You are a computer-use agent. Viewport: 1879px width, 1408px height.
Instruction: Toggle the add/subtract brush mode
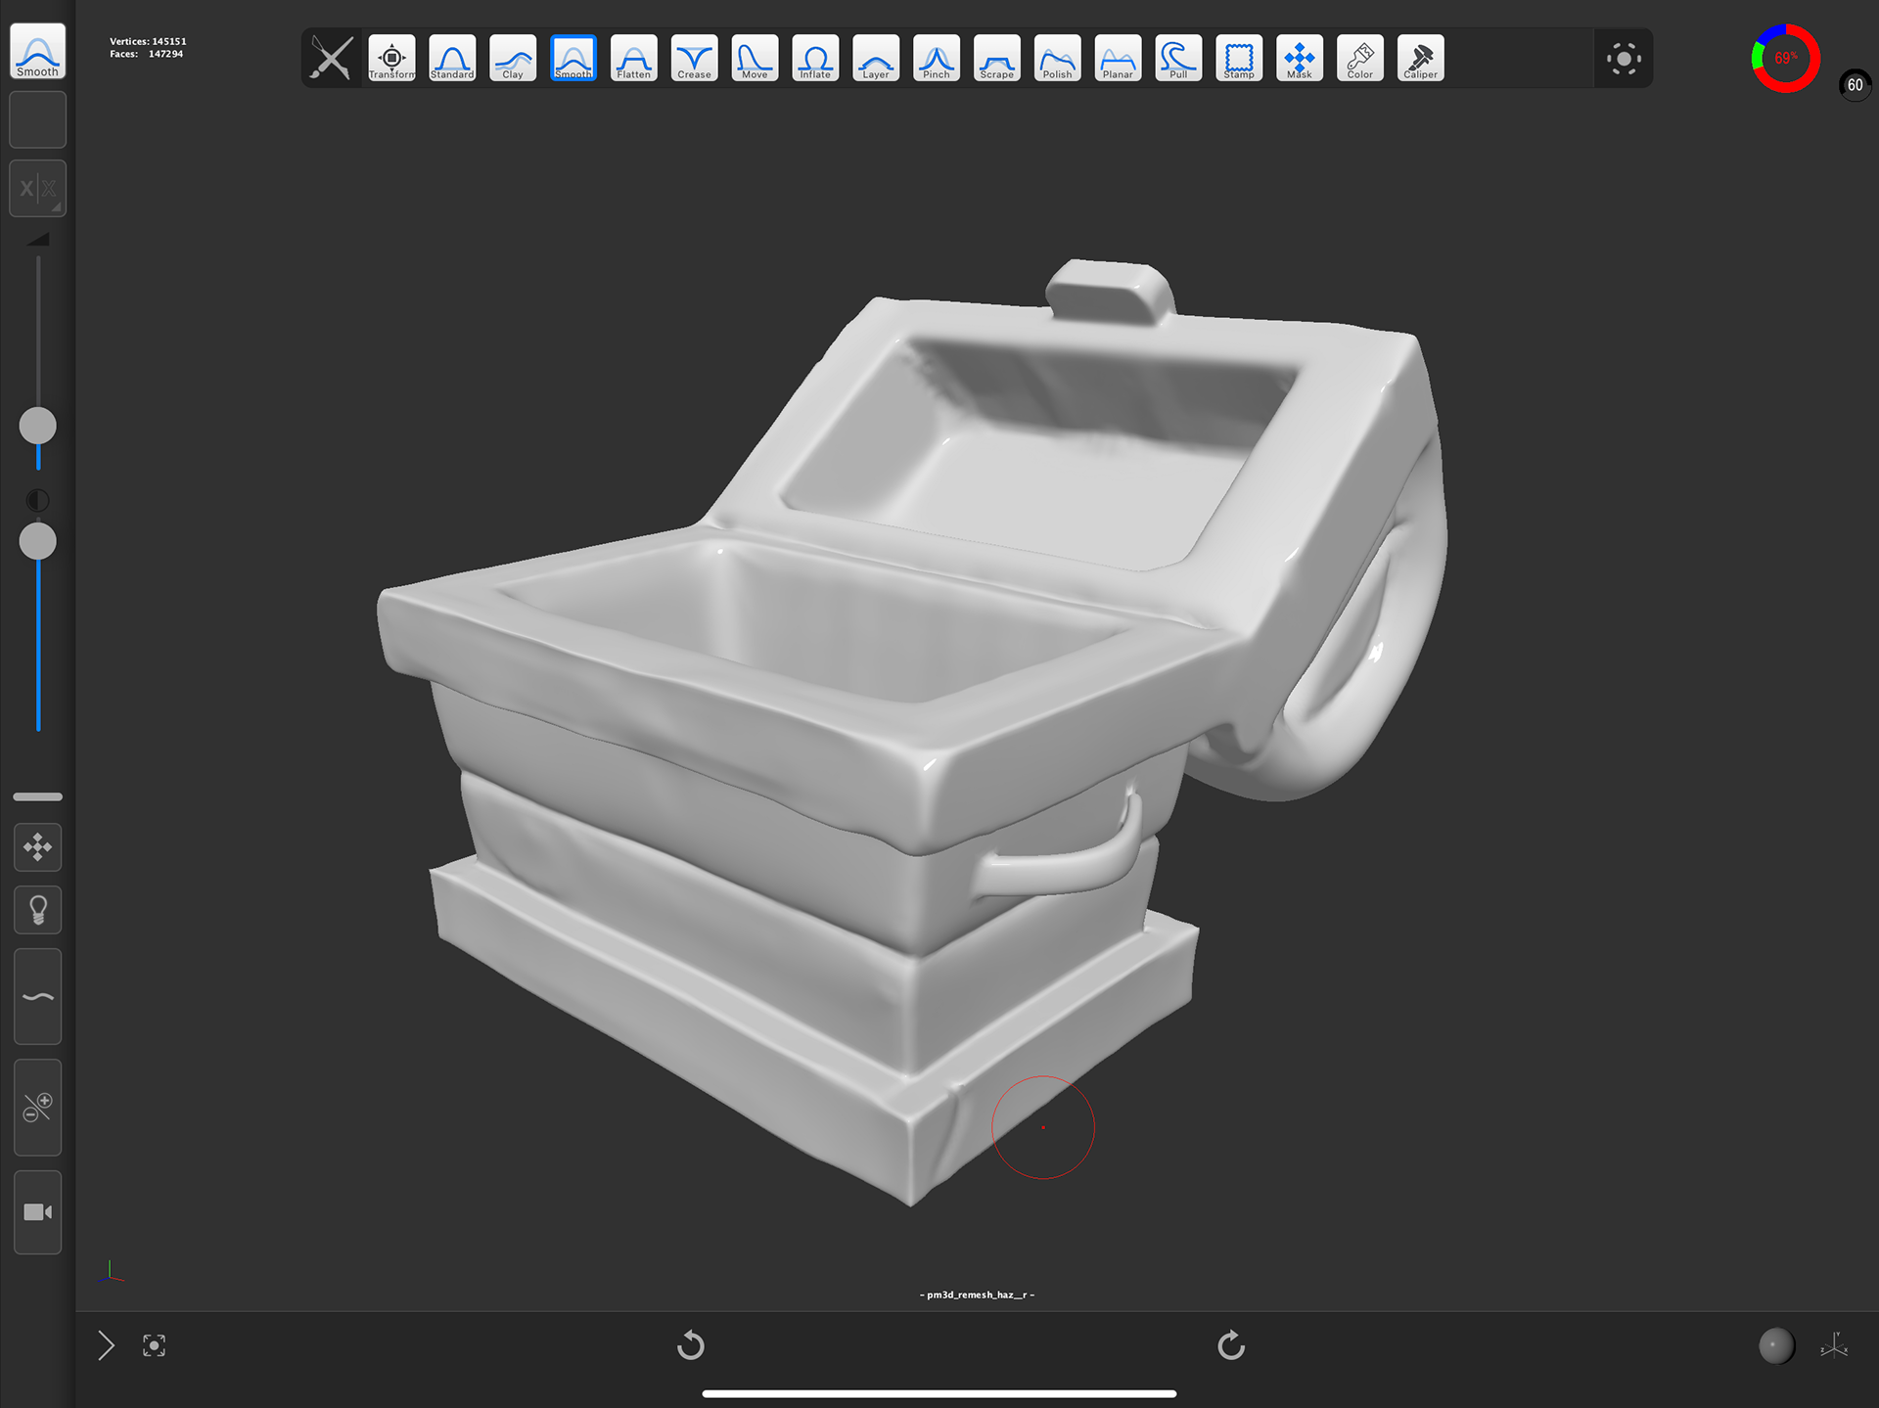[x=37, y=1108]
